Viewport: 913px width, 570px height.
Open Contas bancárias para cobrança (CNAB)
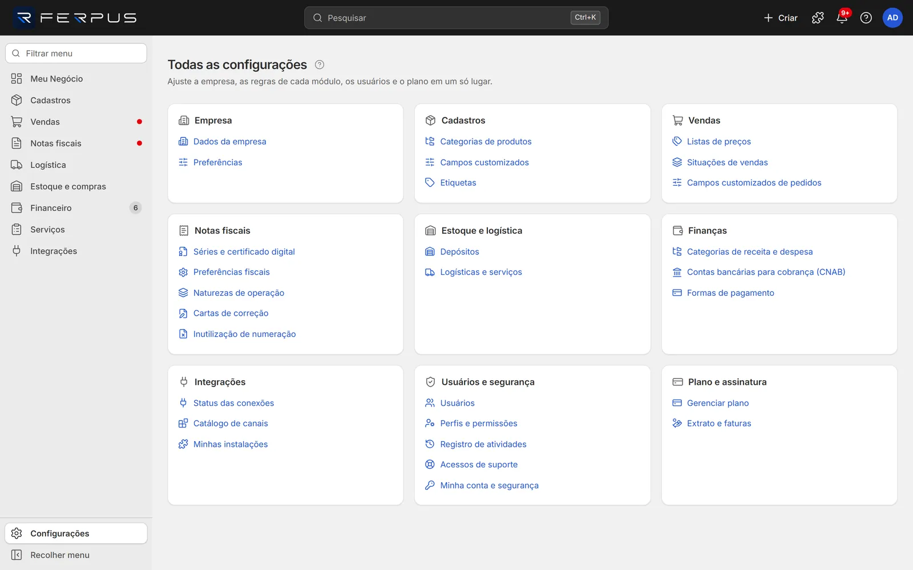click(766, 272)
